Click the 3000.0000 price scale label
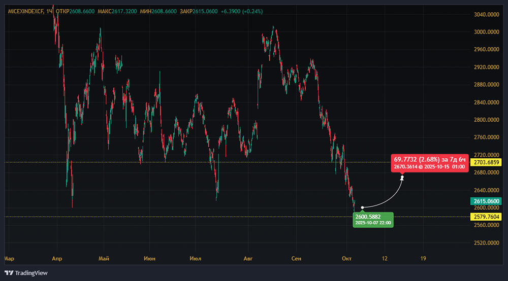 (487, 32)
